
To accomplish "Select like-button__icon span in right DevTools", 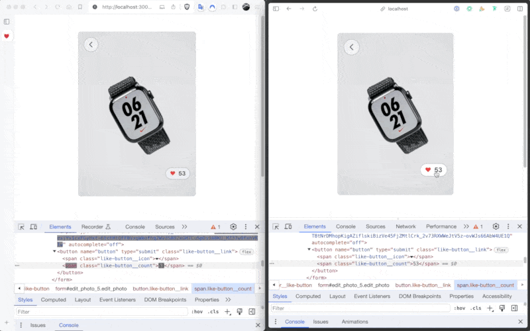I will click(375, 257).
